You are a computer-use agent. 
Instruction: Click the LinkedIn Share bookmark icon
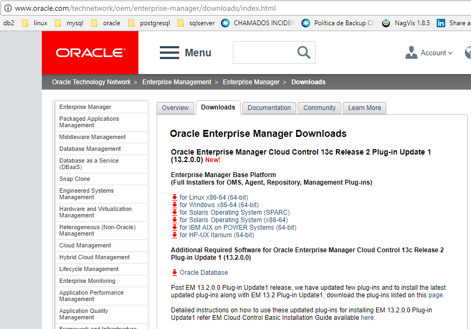(440, 23)
